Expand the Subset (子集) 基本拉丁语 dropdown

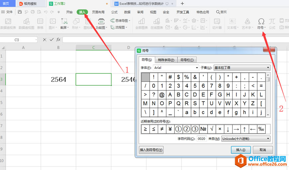click(268, 68)
